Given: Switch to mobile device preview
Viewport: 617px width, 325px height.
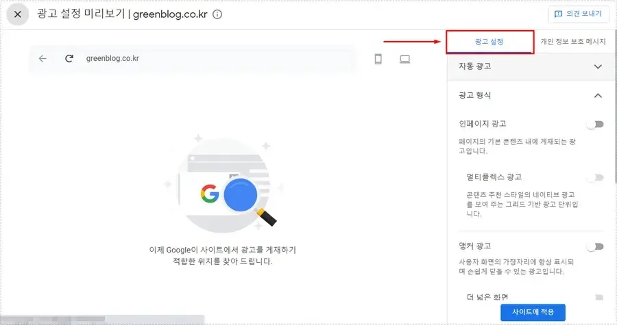Looking at the screenshot, I should point(378,59).
